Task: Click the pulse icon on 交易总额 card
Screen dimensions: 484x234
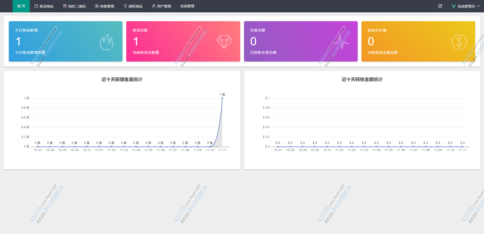Action: coord(342,42)
